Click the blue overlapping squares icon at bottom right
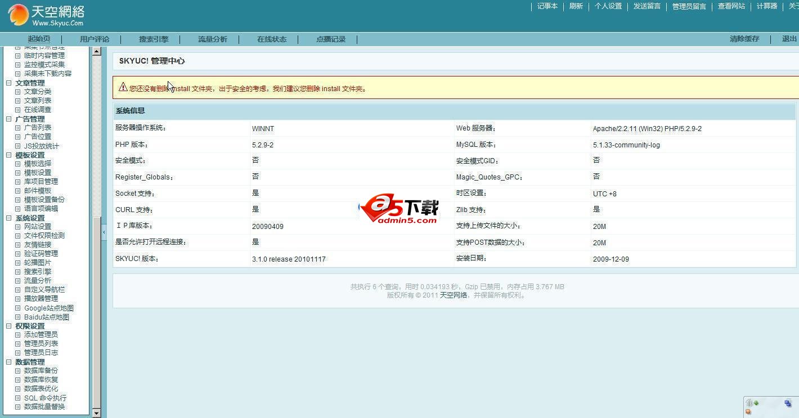 (x=788, y=403)
